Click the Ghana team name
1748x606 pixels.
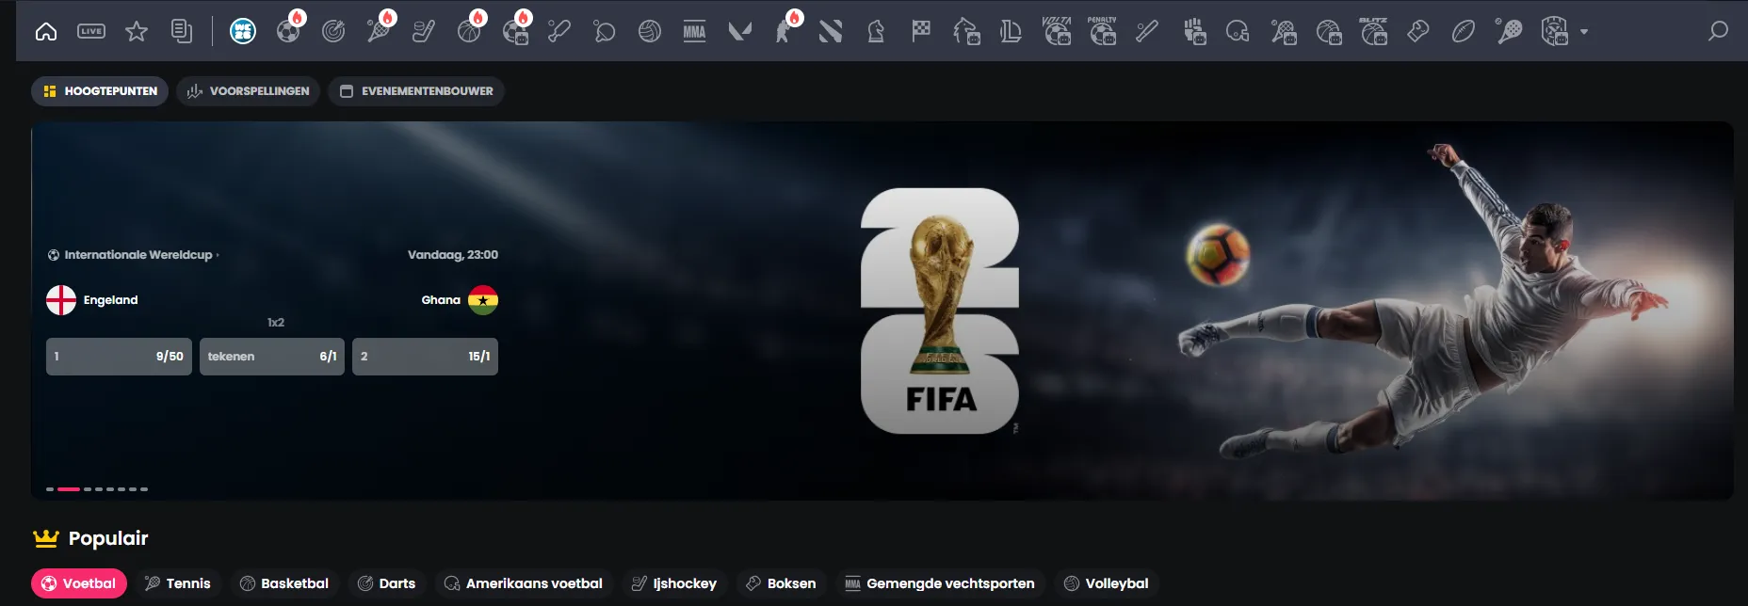tap(441, 300)
